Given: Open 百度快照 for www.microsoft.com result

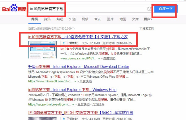Looking at the screenshot, I should click(x=85, y=81).
